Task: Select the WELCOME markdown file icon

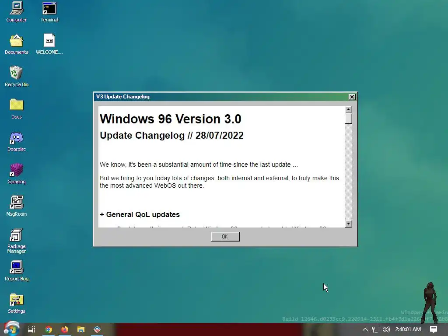Action: click(x=49, y=44)
